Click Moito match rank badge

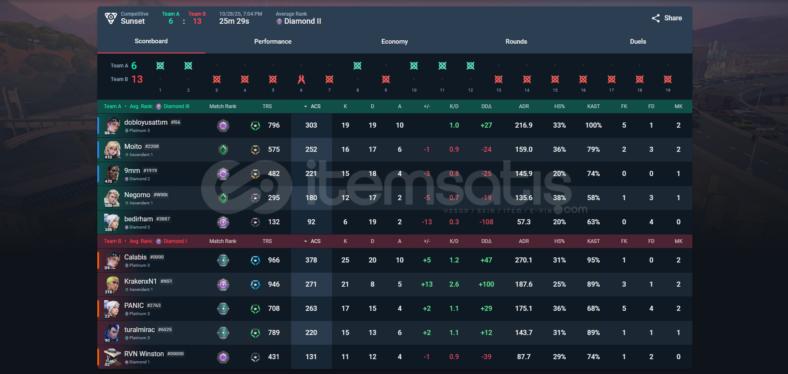tap(223, 150)
